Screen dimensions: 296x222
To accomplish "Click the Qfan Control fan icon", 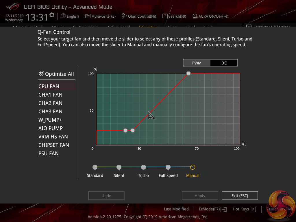I will 124,16.
